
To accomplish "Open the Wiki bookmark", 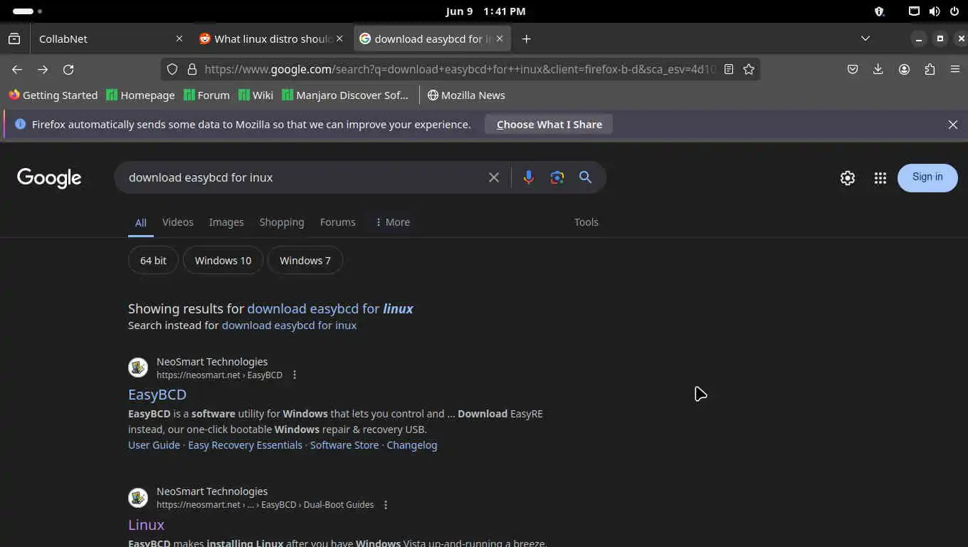I will pyautogui.click(x=256, y=95).
